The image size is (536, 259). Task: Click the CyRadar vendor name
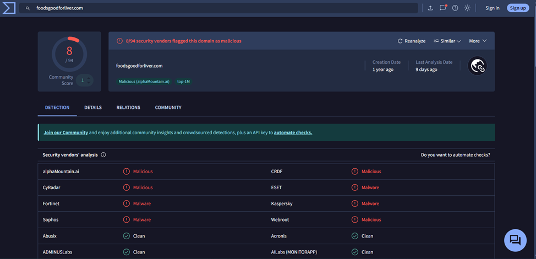52,188
